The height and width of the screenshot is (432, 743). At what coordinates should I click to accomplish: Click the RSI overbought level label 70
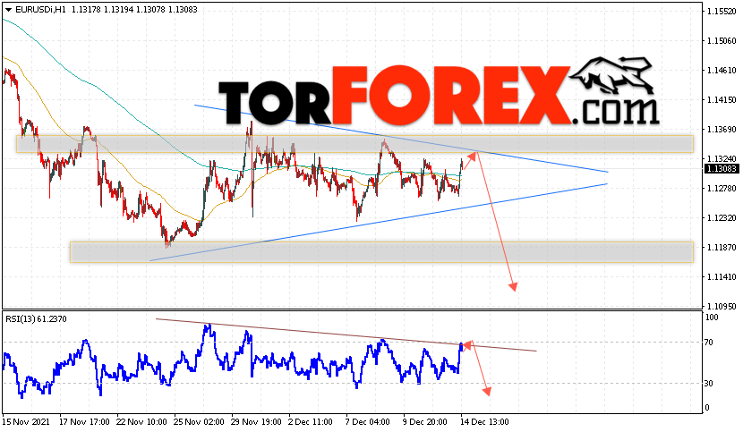(x=709, y=342)
